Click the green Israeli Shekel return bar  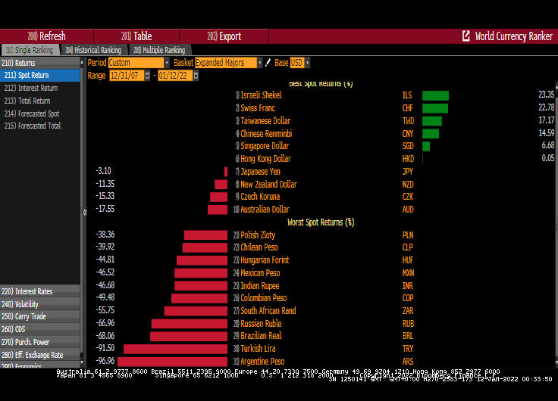click(x=436, y=95)
